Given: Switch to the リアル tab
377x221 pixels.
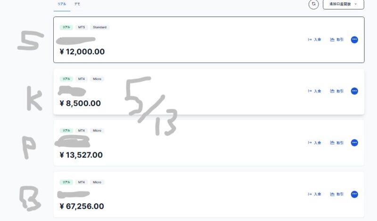Looking at the screenshot, I should [x=62, y=4].
